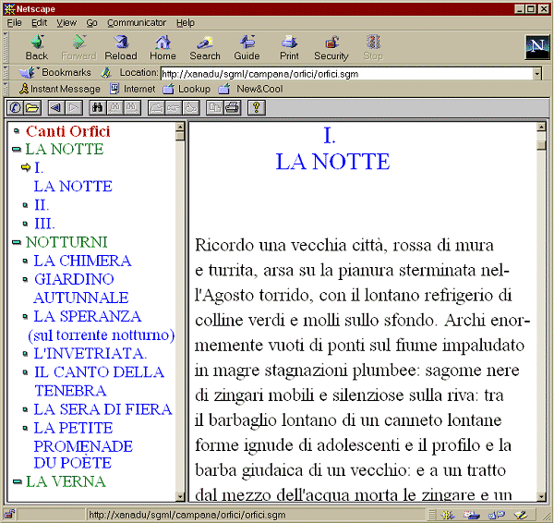Viewport: 554px width, 523px height.
Task: Click the binoculars find icon
Action: (97, 107)
